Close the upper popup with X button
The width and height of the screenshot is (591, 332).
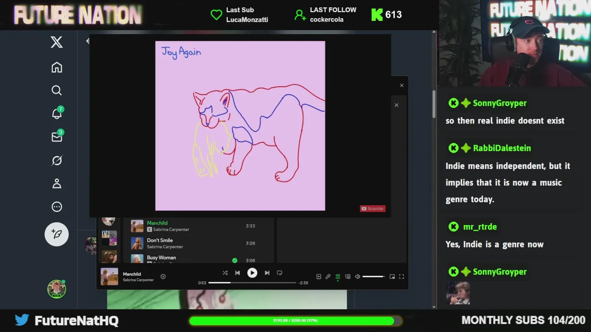click(402, 85)
